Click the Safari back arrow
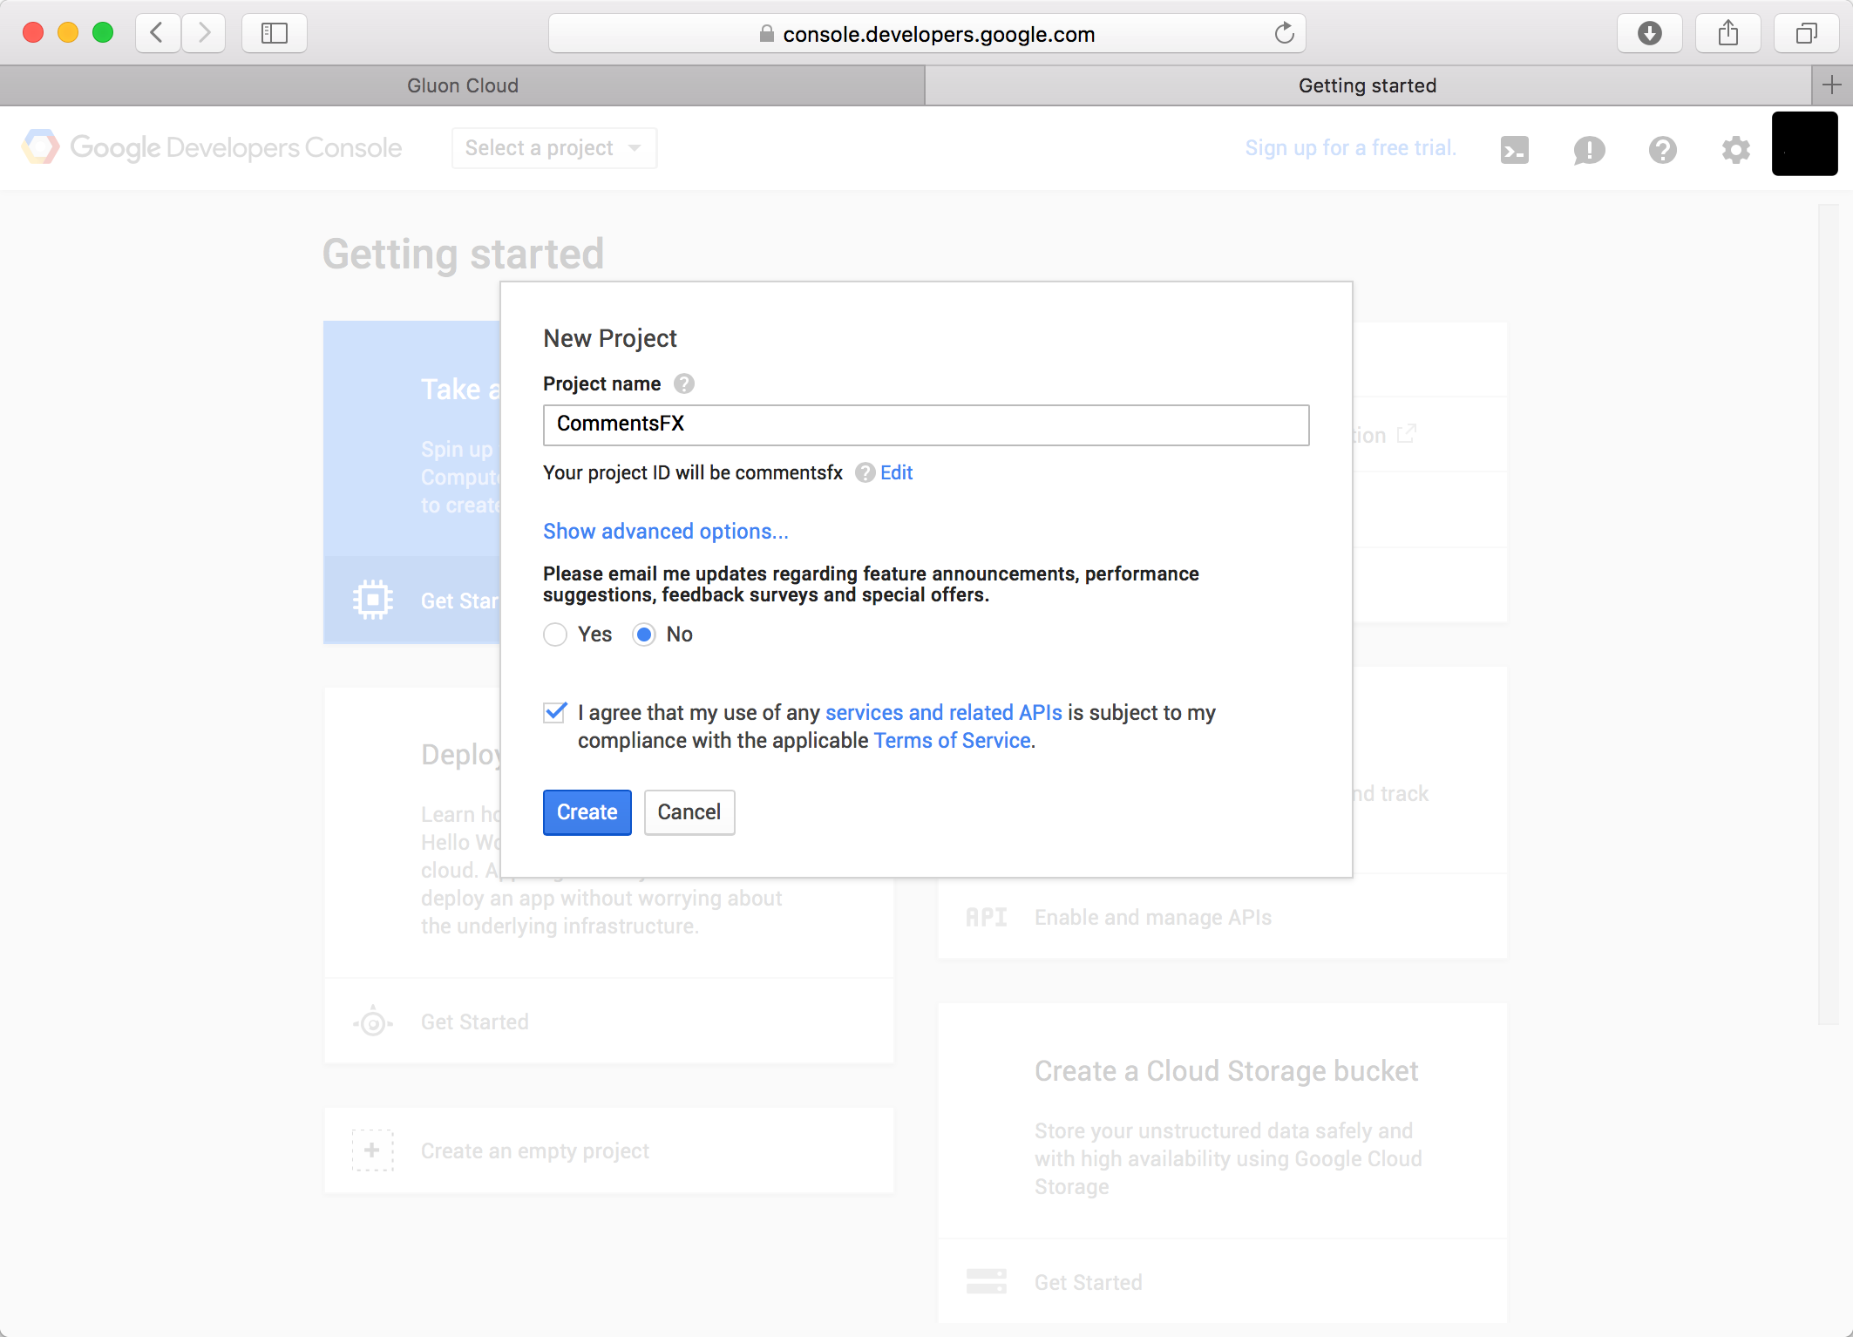 [158, 33]
